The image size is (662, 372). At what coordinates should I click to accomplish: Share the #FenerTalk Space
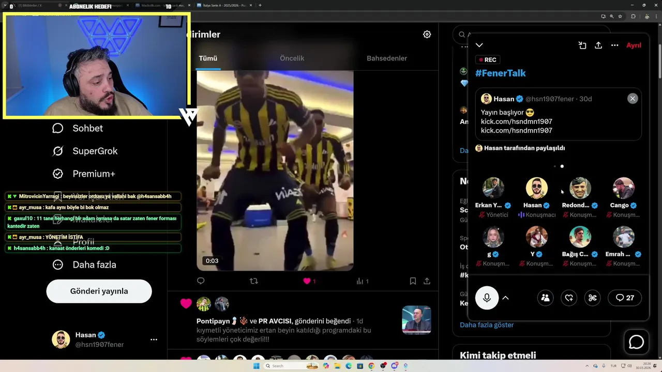click(x=598, y=45)
